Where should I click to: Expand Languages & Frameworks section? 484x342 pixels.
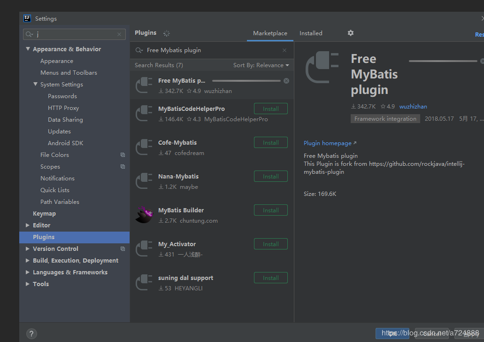point(28,272)
